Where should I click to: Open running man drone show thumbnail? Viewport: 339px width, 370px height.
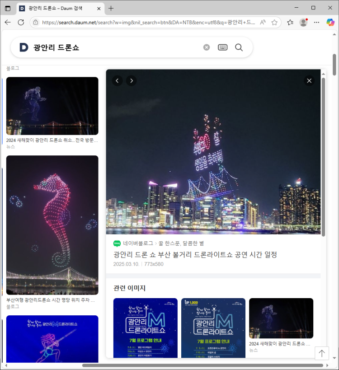click(52, 106)
